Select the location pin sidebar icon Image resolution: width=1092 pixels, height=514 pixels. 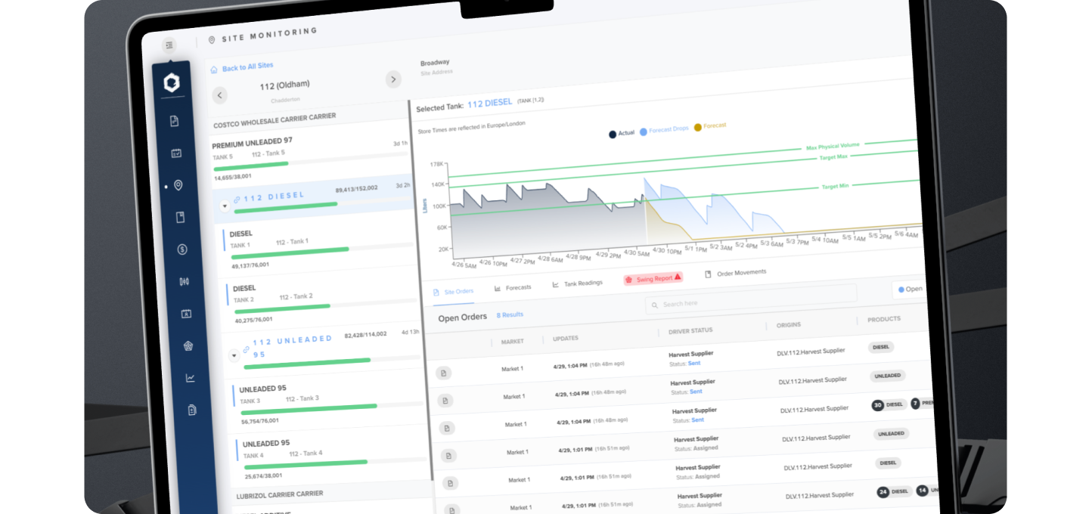[x=178, y=185]
